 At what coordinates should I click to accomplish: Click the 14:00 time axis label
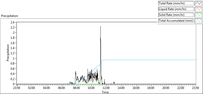click(x=121, y=88)
